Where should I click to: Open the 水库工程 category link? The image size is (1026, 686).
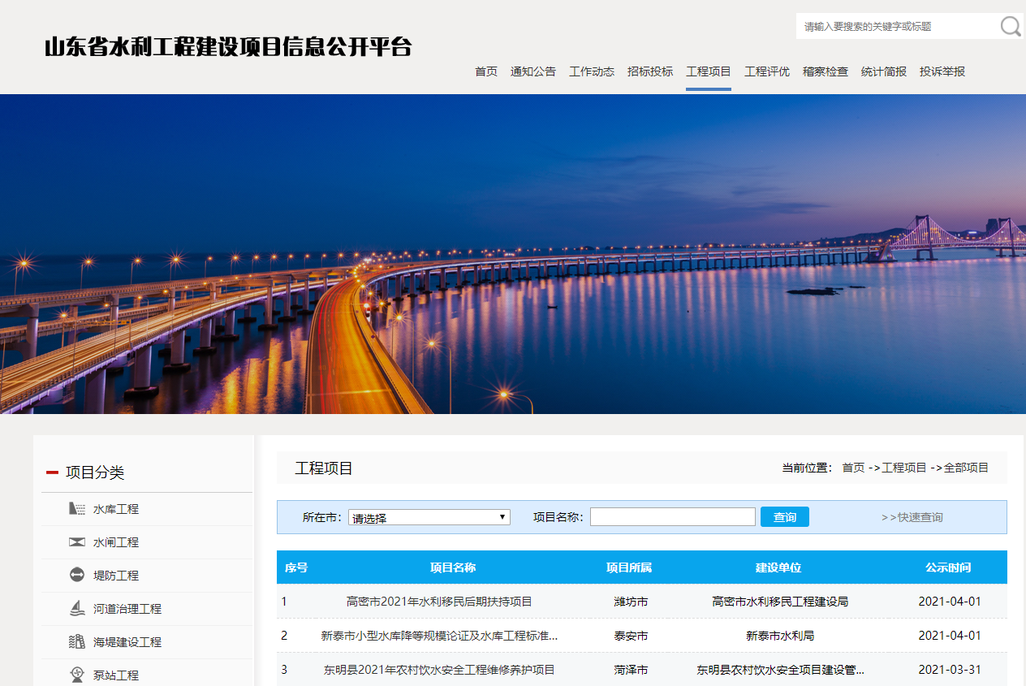point(116,509)
